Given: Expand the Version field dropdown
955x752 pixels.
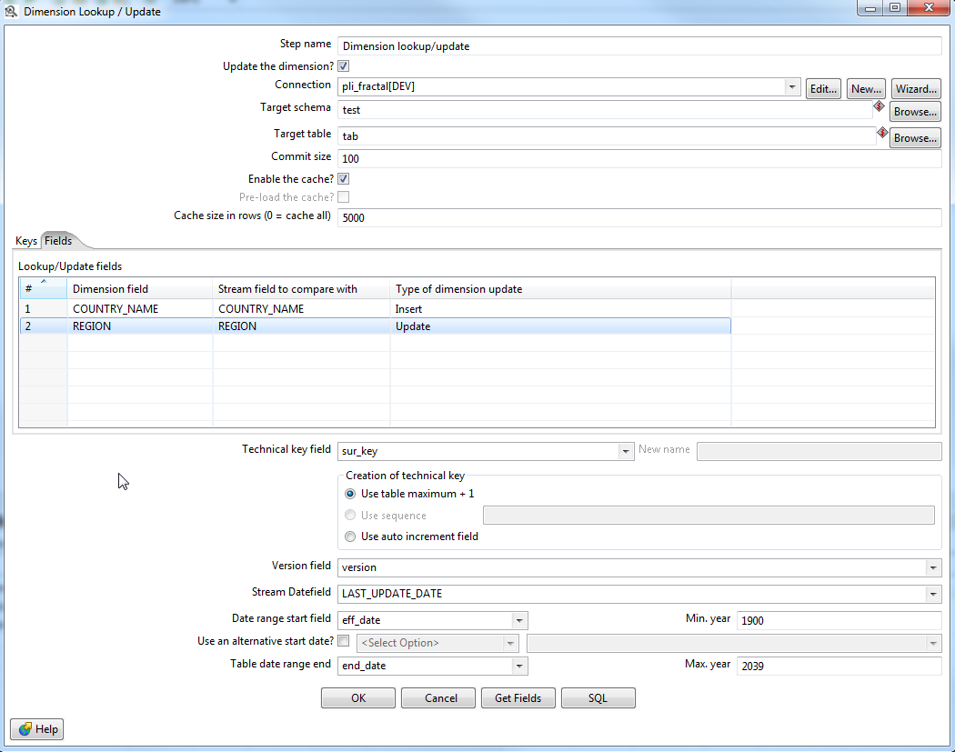Looking at the screenshot, I should pyautogui.click(x=933, y=567).
